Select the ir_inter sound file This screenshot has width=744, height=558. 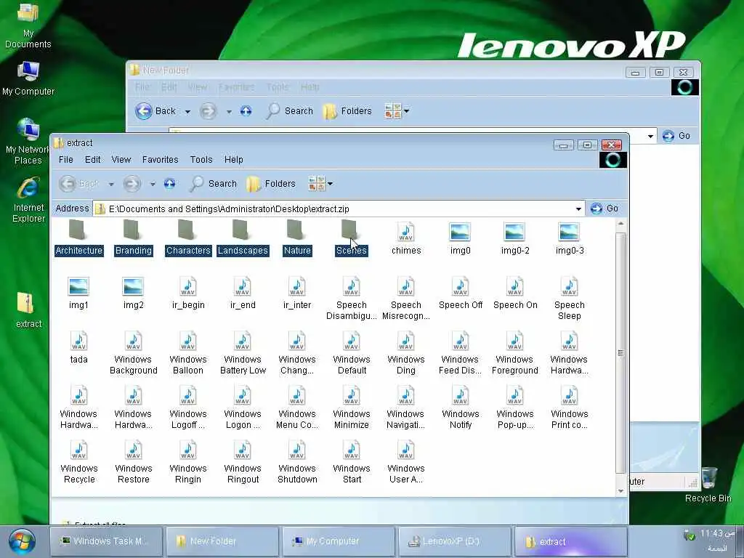click(x=297, y=294)
